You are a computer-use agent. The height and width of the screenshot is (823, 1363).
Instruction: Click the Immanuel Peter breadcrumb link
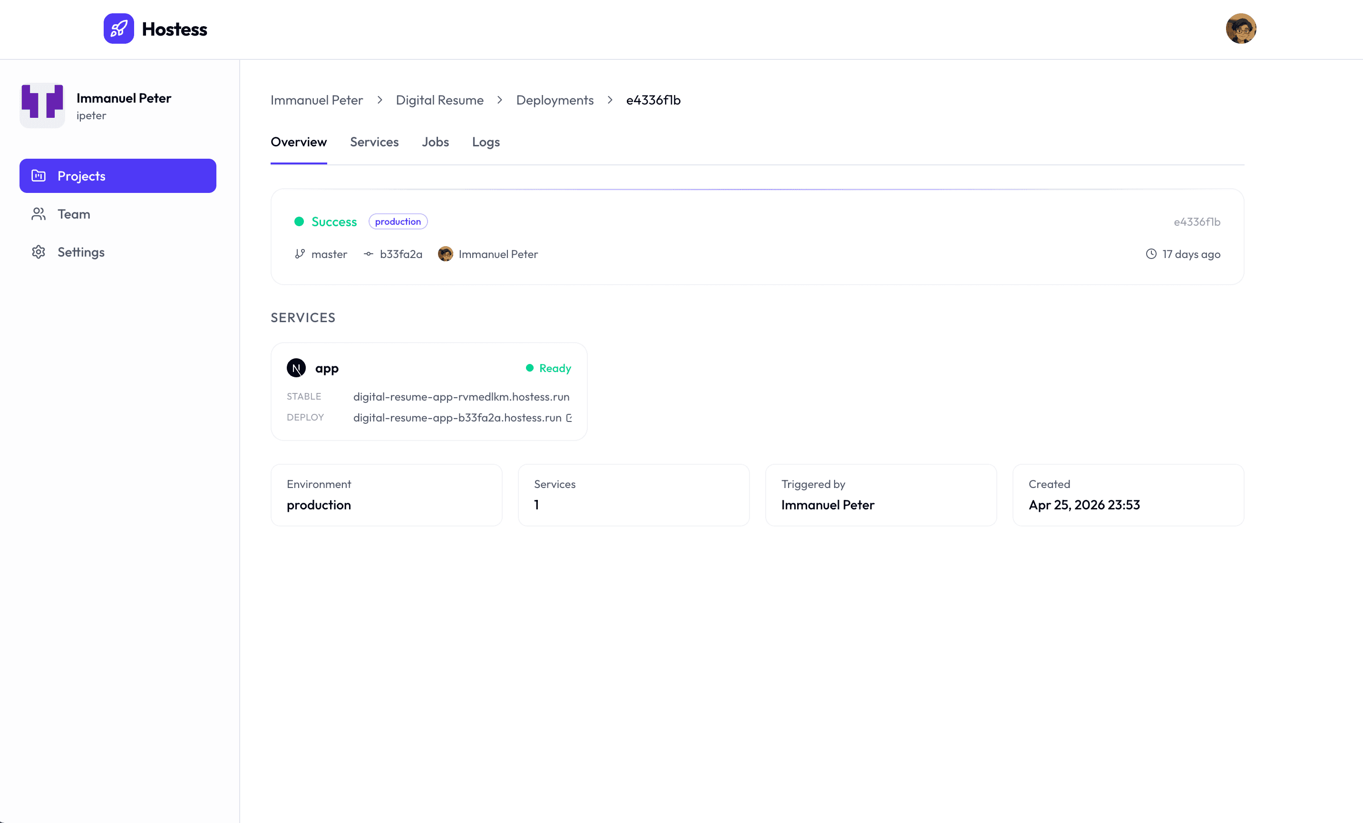click(x=317, y=100)
